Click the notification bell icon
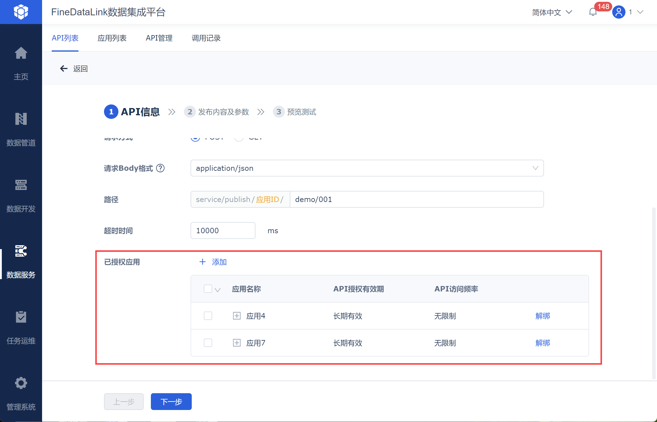 (x=593, y=12)
